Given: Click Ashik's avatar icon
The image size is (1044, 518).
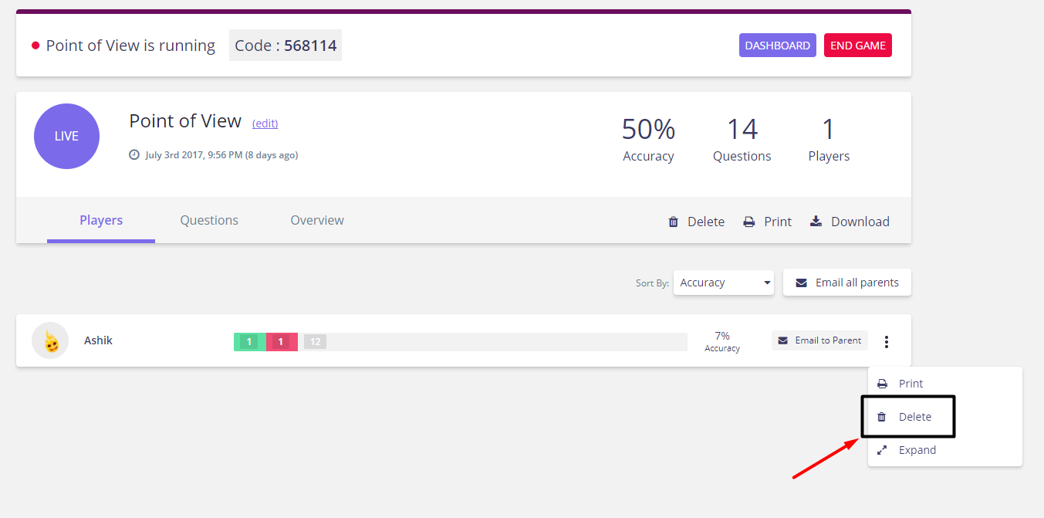Looking at the screenshot, I should point(50,340).
